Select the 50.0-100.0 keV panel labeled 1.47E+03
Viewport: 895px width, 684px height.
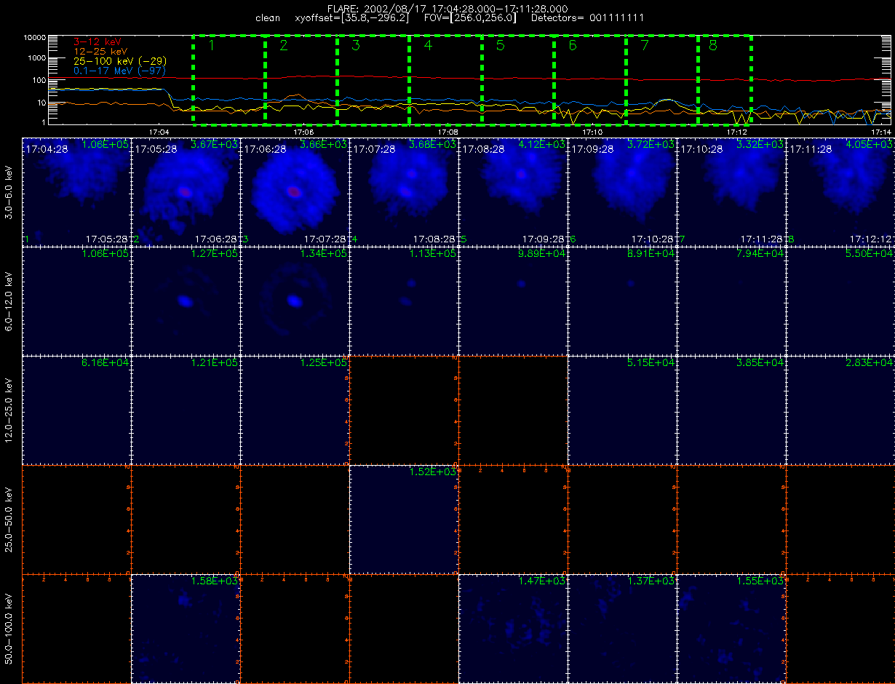[x=513, y=628]
